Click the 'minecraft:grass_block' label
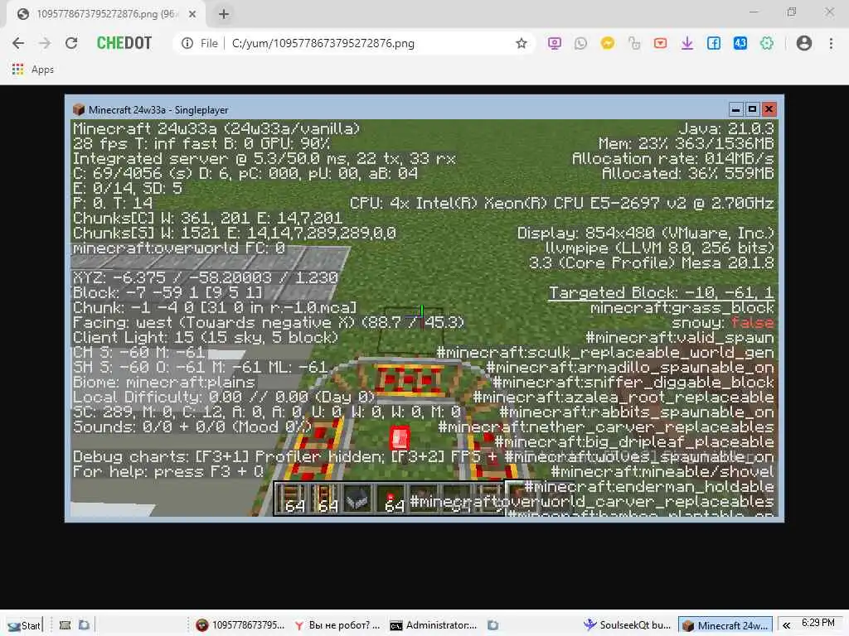The width and height of the screenshot is (849, 636). pos(682,308)
